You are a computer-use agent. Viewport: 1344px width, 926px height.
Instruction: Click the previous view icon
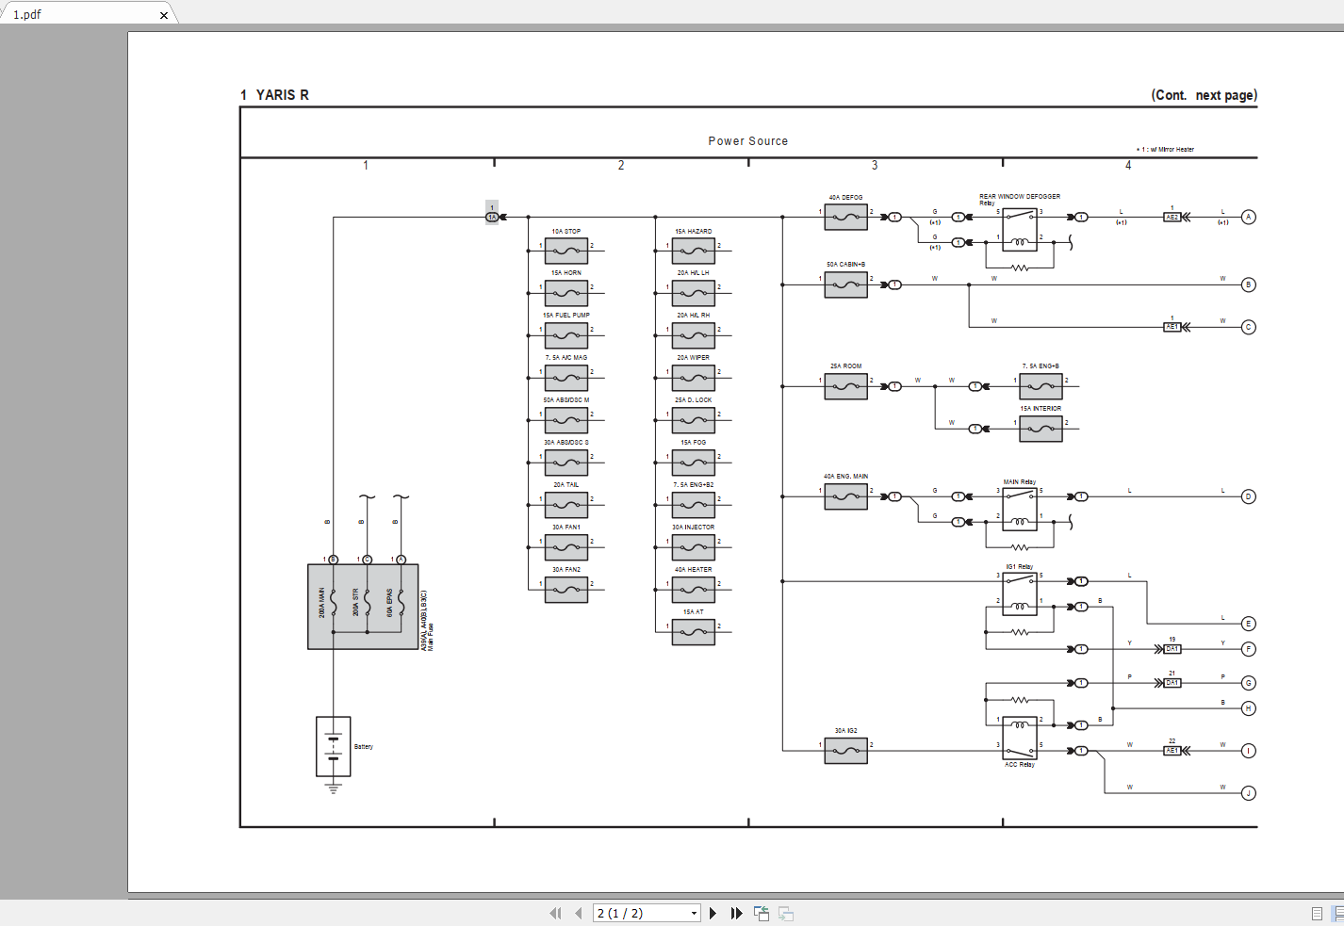pos(762,913)
